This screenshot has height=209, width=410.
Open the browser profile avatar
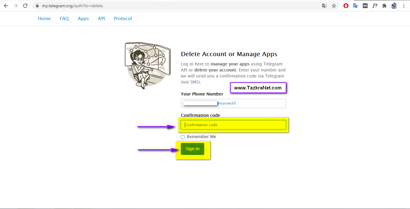(x=394, y=6)
